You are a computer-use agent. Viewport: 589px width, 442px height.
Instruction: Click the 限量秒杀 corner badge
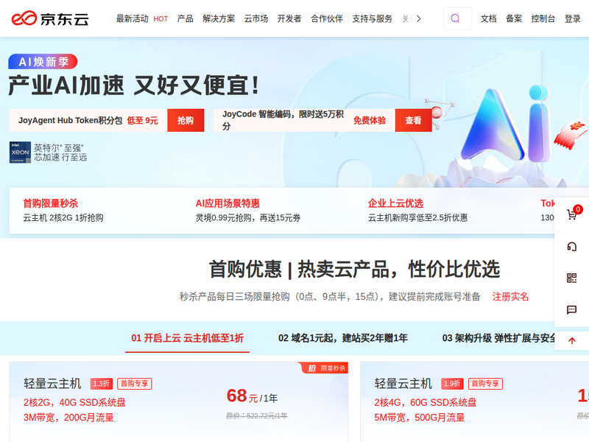pyautogui.click(x=324, y=368)
